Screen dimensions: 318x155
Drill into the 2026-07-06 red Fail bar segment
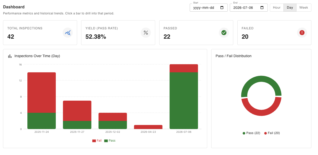click(x=184, y=68)
